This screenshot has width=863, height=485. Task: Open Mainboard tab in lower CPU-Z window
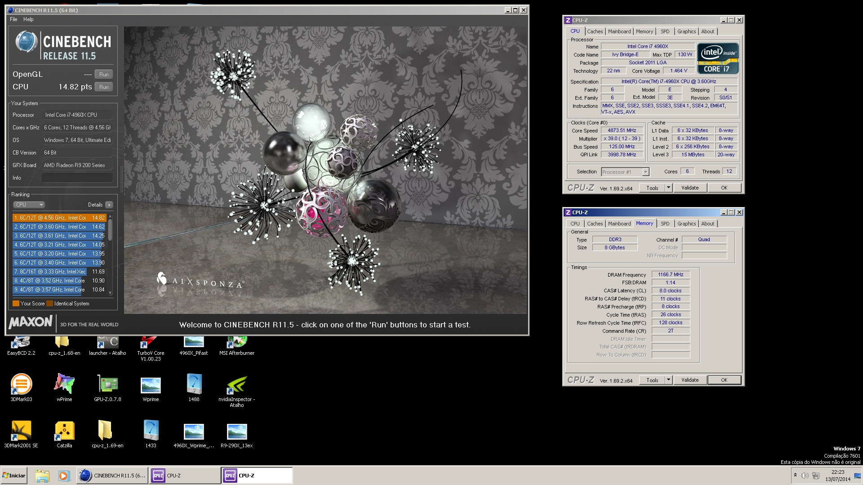coord(619,224)
